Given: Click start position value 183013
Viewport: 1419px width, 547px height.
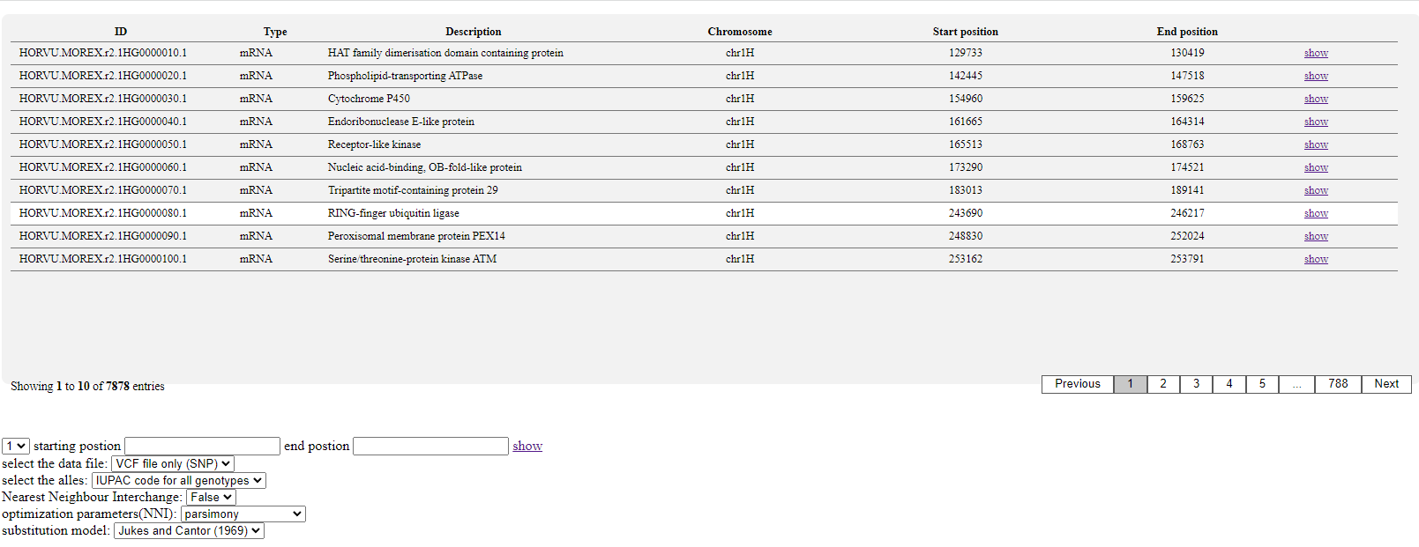Looking at the screenshot, I should click(x=966, y=190).
